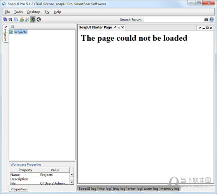Viewport: 217px width, 194px height.
Task: Minimize the SoapUI Starter Page tab
Action: point(119,28)
